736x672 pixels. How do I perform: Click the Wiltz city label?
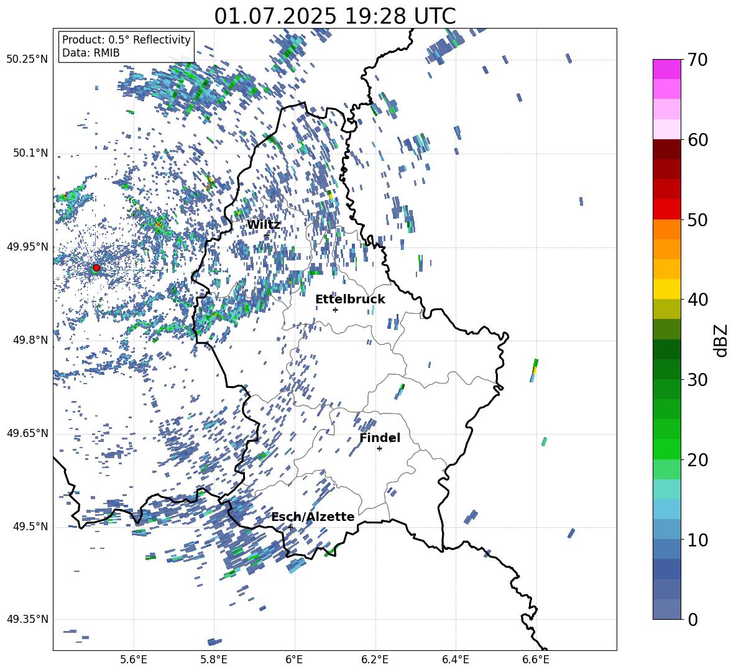click(264, 225)
